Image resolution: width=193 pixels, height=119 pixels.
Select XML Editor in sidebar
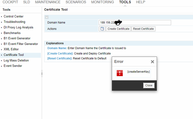pos(11,49)
